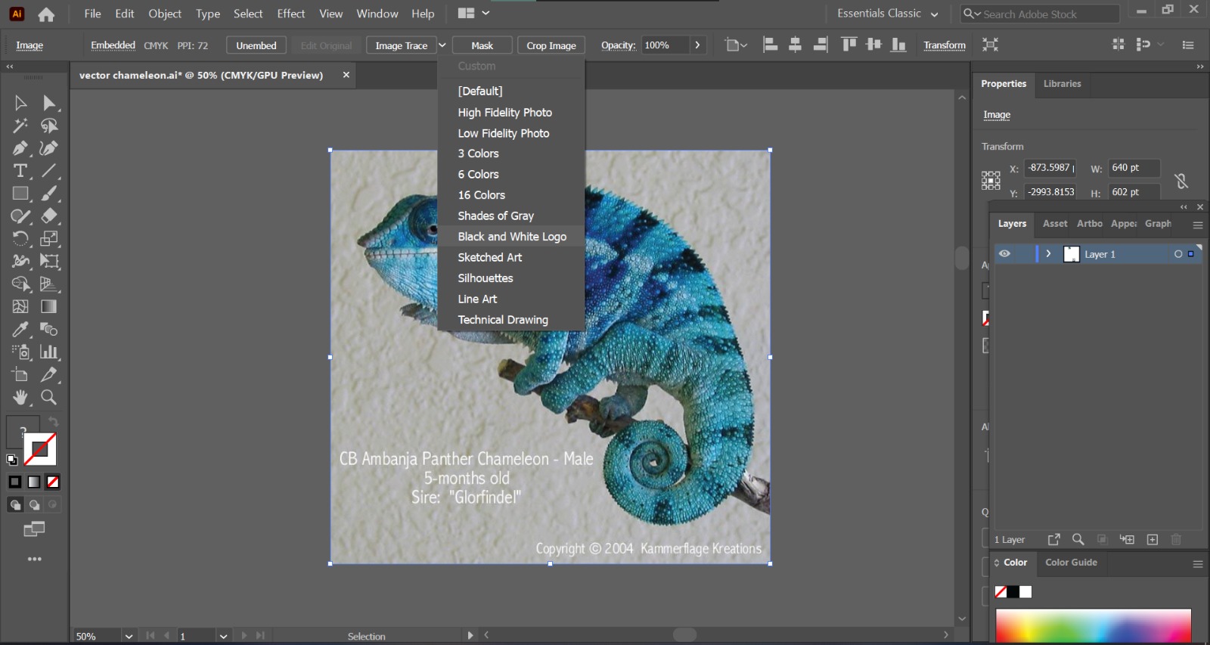Choose the Scale tool
This screenshot has height=645, width=1210.
pos(49,239)
